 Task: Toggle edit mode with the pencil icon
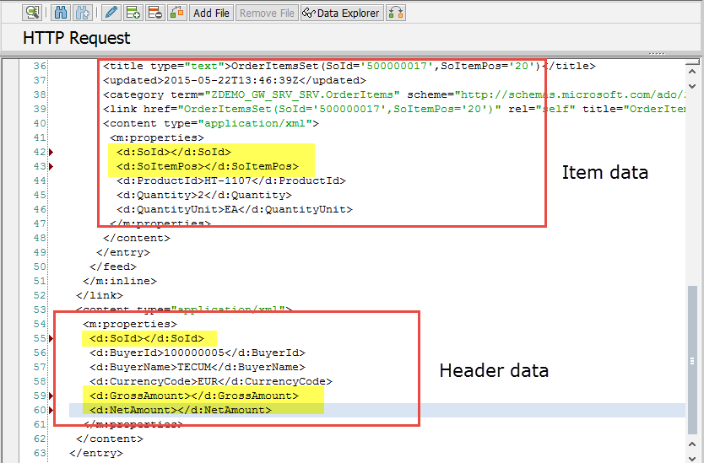[x=111, y=13]
